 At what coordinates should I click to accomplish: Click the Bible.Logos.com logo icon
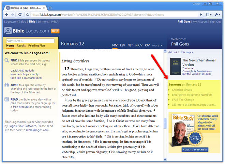tap(8, 31)
